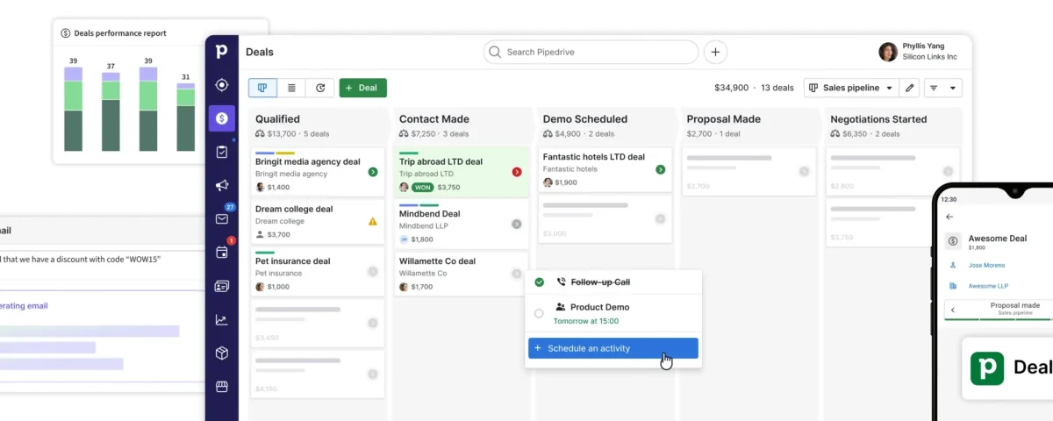
Task: Switch to the list view
Action: point(291,88)
